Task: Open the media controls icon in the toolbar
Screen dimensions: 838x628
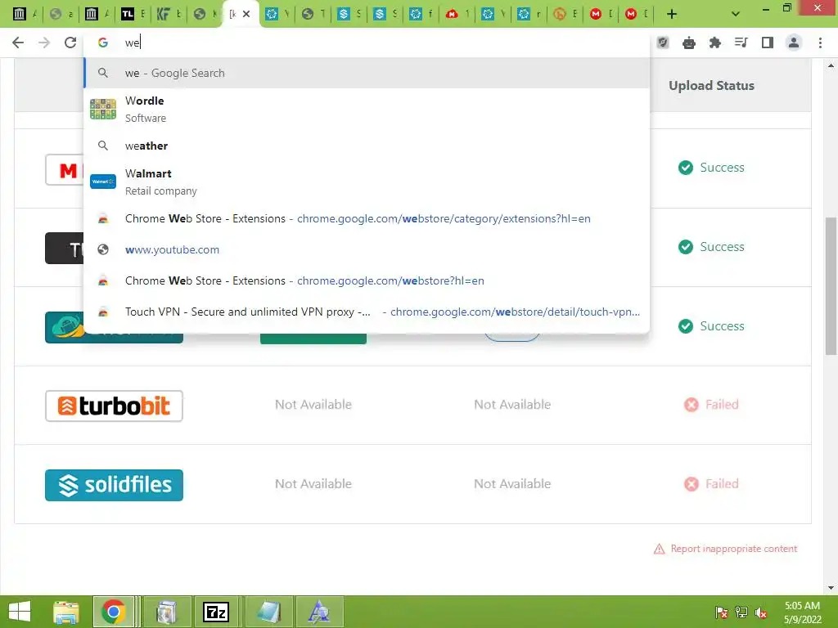Action: [x=741, y=43]
